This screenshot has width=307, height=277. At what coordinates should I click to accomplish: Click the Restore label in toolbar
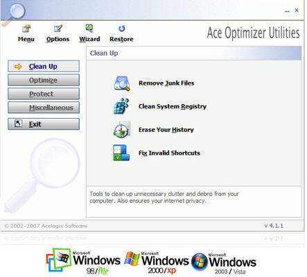pyautogui.click(x=121, y=39)
